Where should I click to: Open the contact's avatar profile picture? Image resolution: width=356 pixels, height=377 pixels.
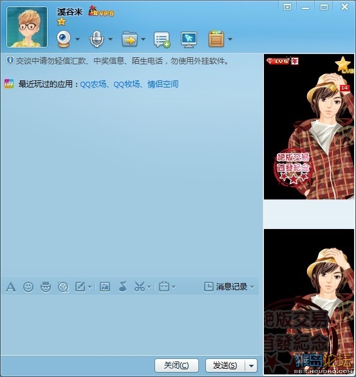pyautogui.click(x=27, y=27)
